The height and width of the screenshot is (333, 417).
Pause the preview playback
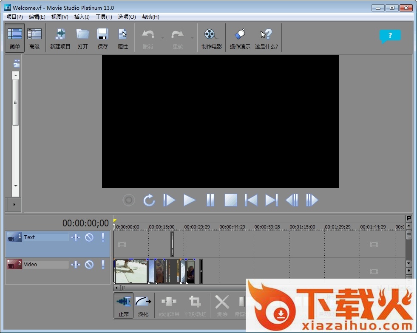210,200
